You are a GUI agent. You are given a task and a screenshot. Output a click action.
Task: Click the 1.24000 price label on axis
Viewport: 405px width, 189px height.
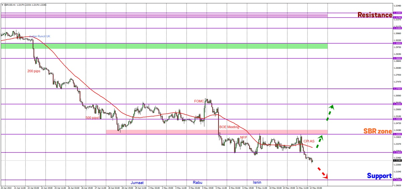(397, 134)
